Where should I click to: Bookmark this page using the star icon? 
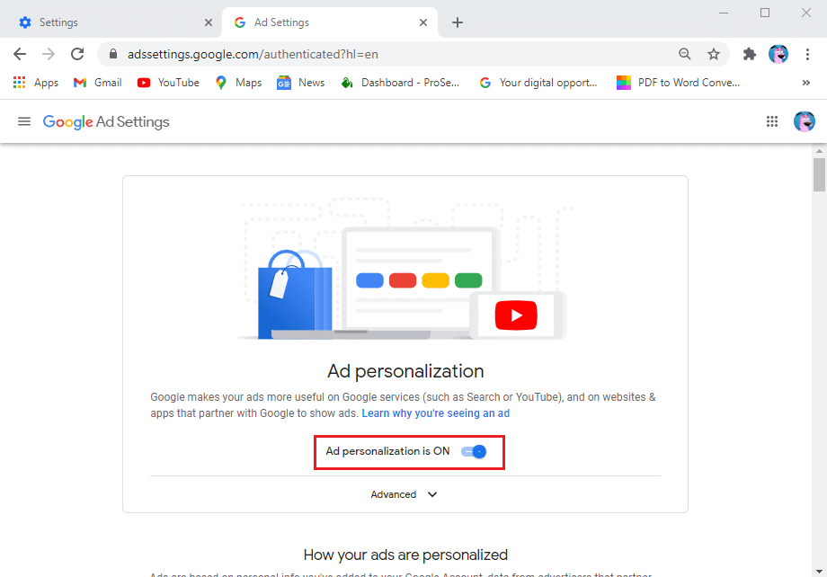714,54
